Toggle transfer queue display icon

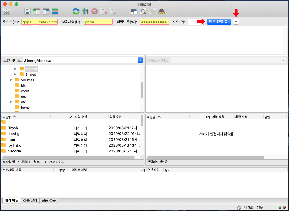pos(55,12)
